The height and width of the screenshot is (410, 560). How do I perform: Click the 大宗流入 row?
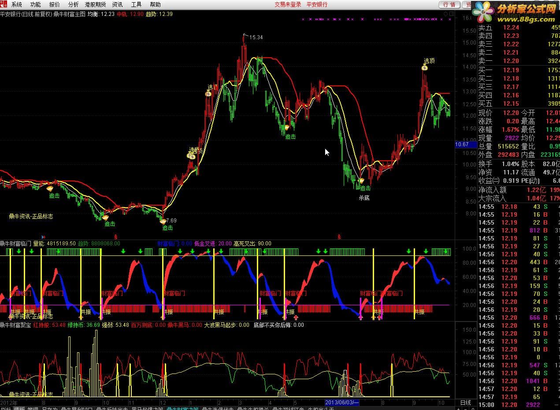(x=519, y=199)
